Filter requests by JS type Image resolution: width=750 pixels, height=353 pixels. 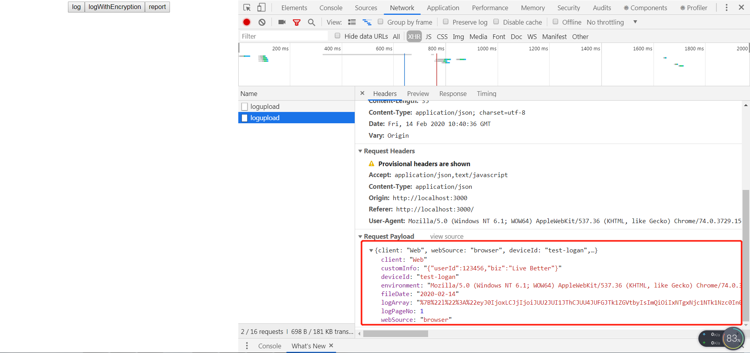click(429, 37)
